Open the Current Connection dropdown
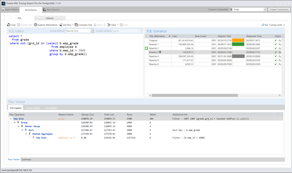Image resolution: width=292 pixels, height=173 pixels. click(265, 10)
